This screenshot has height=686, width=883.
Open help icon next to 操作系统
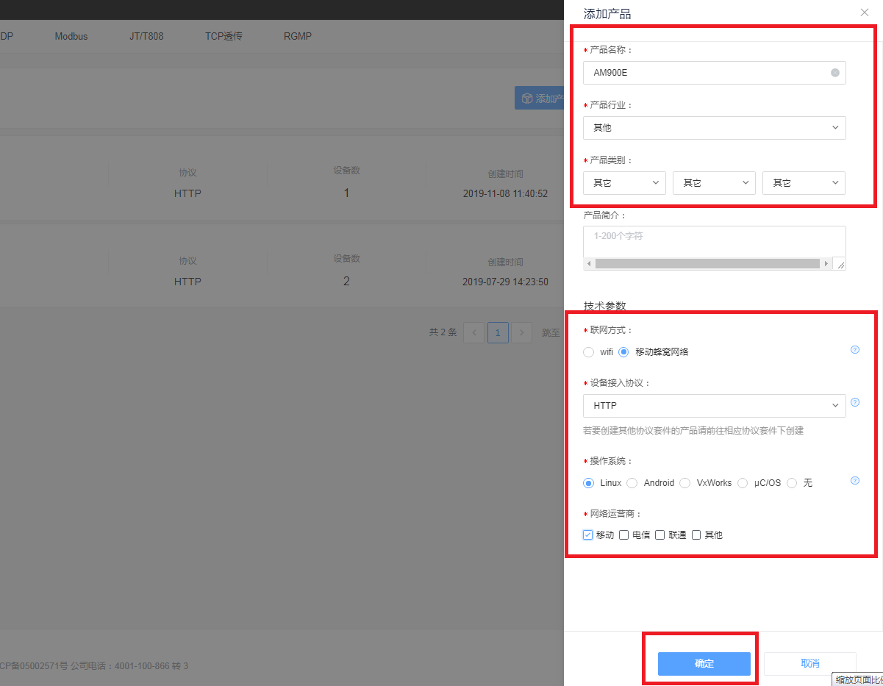(x=855, y=481)
